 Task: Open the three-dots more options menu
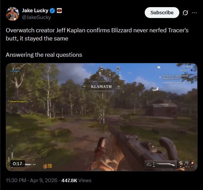[194, 13]
